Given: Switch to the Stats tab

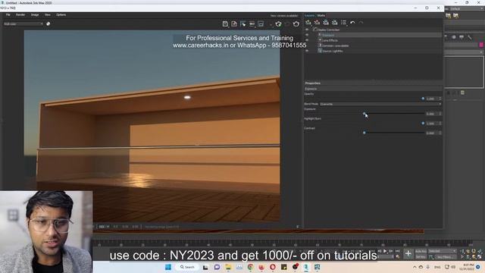Looking at the screenshot, I should pyautogui.click(x=321, y=15).
